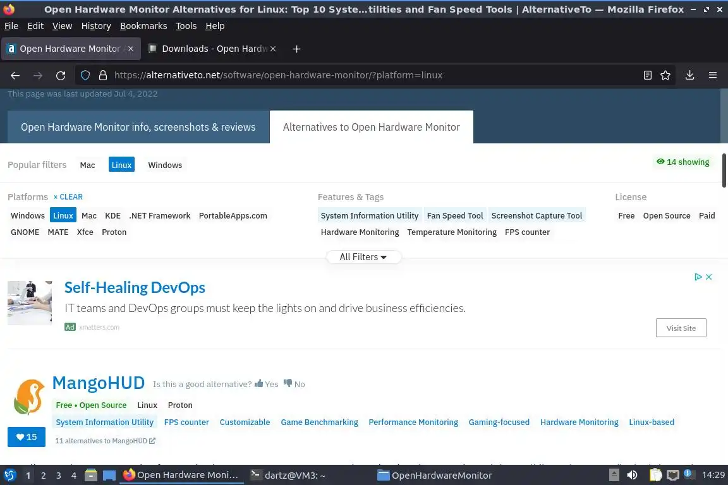Click the DevOps ad thumbnail image

pos(30,302)
